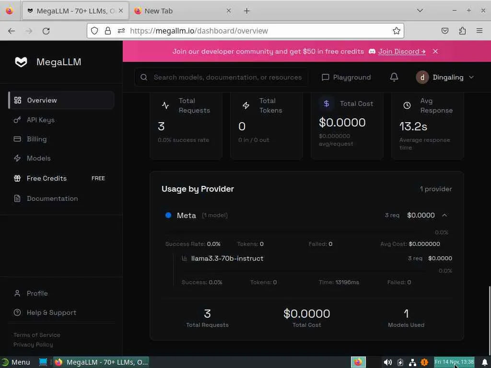Click the Dingaling avatar circle
The height and width of the screenshot is (368, 491).
(422, 77)
